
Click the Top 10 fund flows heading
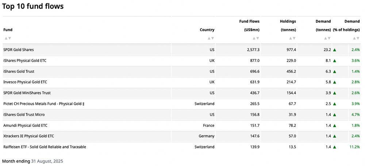[33, 6]
